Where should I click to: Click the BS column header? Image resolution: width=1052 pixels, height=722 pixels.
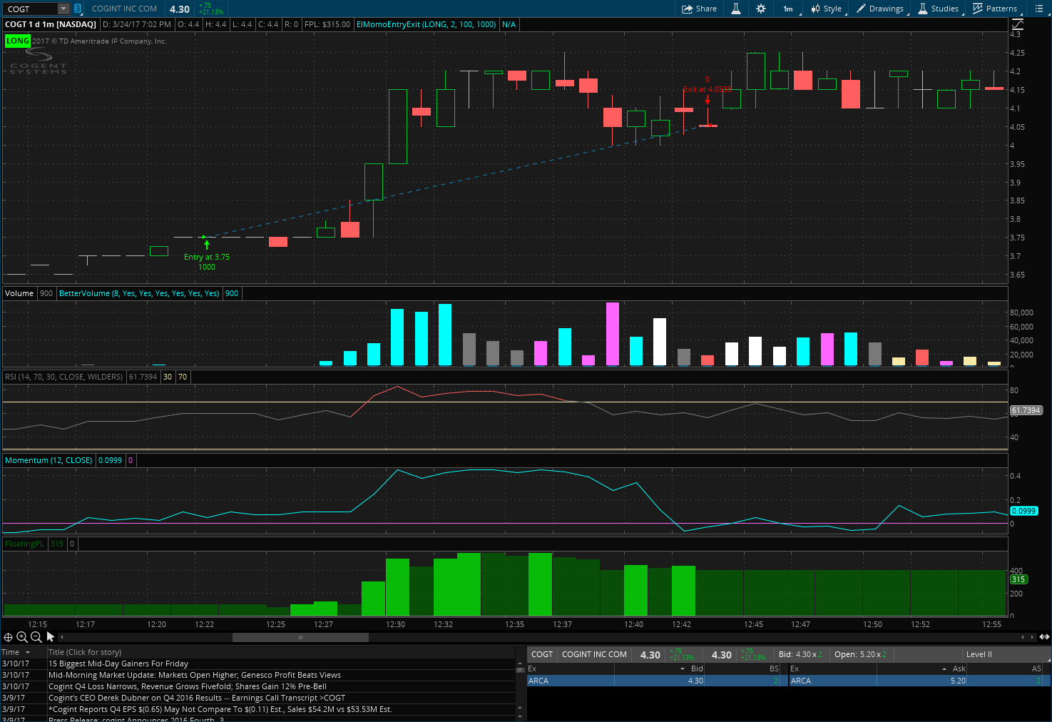(x=774, y=668)
